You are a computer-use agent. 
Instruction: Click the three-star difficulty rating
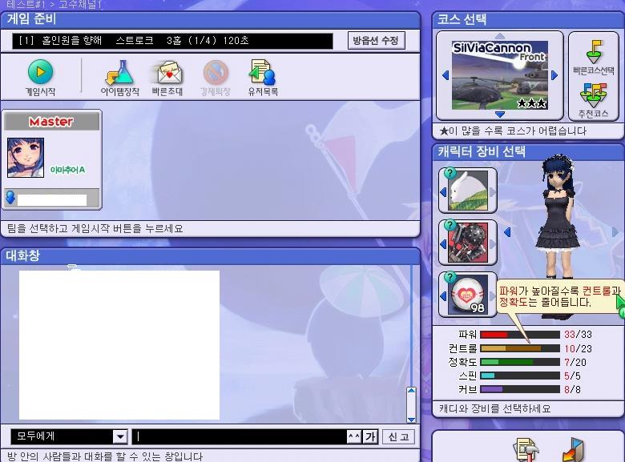point(532,103)
